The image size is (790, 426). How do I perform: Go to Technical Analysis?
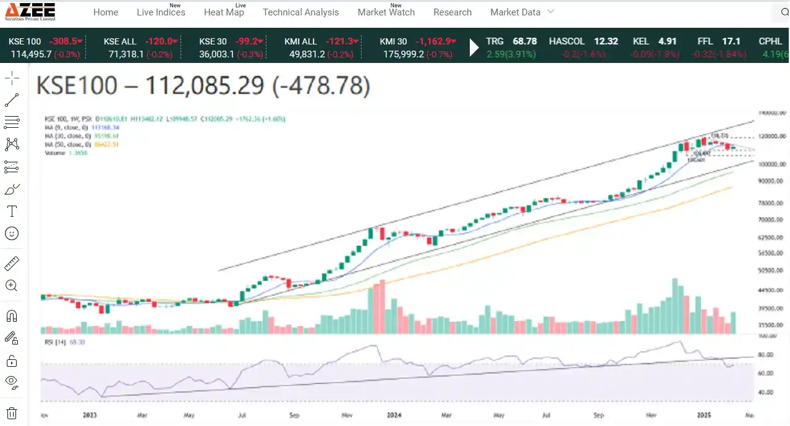coord(301,12)
